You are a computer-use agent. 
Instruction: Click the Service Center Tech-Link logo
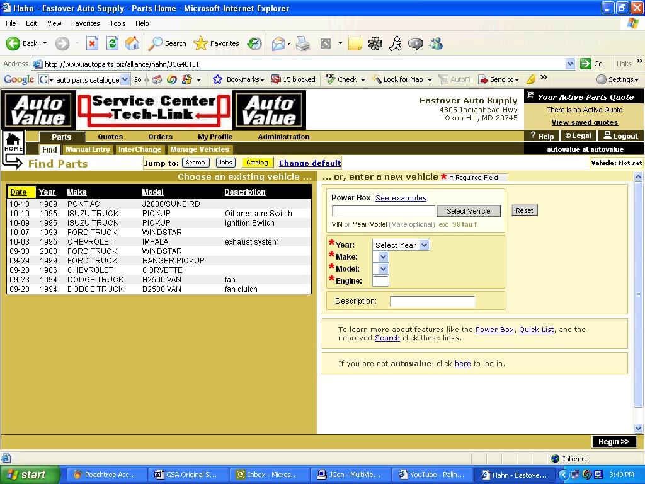pos(154,110)
